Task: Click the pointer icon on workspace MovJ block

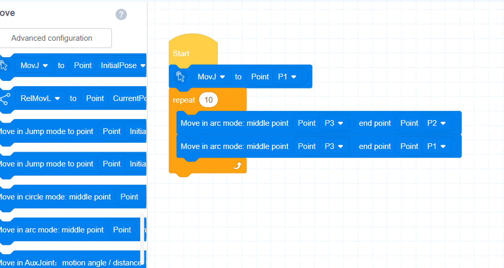Action: tap(180, 77)
